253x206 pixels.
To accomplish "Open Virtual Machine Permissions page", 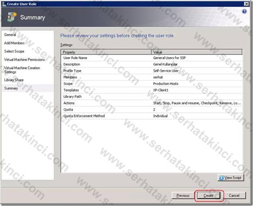I will click(x=24, y=60).
